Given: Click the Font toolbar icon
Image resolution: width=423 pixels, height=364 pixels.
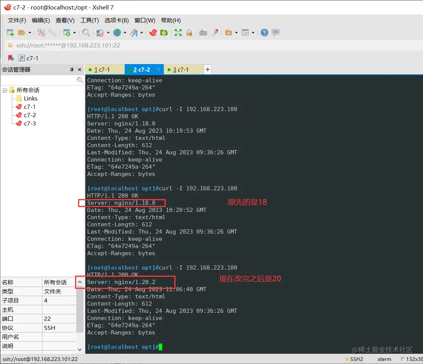Looking at the screenshot, I should click(134, 33).
